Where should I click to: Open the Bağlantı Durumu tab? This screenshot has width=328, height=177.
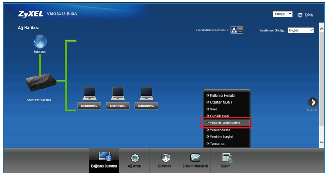pyautogui.click(x=104, y=160)
